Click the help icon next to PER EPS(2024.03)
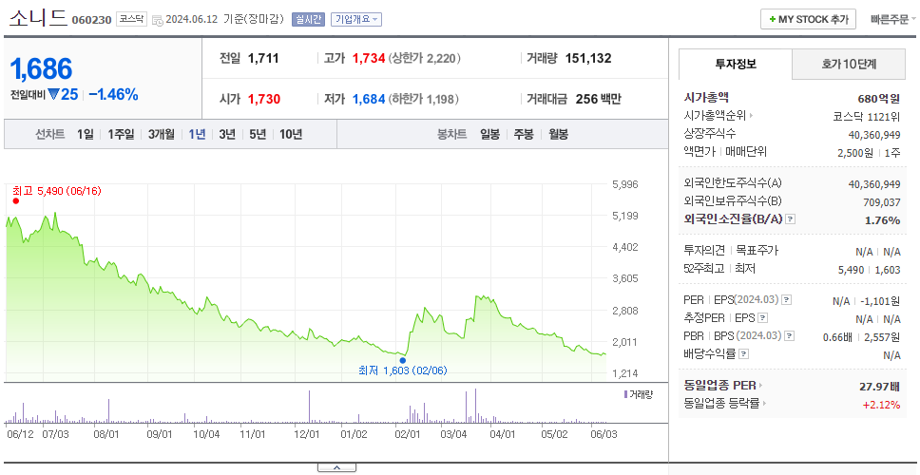 click(787, 300)
